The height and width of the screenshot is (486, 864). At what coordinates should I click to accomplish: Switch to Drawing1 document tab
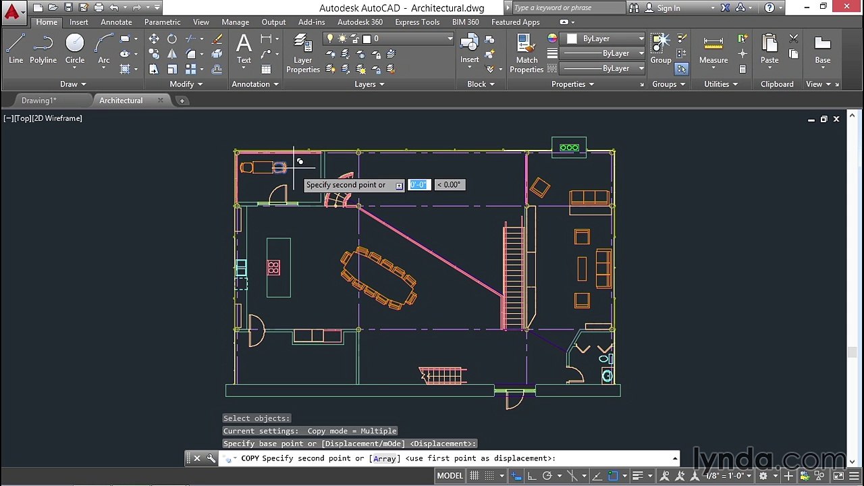39,101
